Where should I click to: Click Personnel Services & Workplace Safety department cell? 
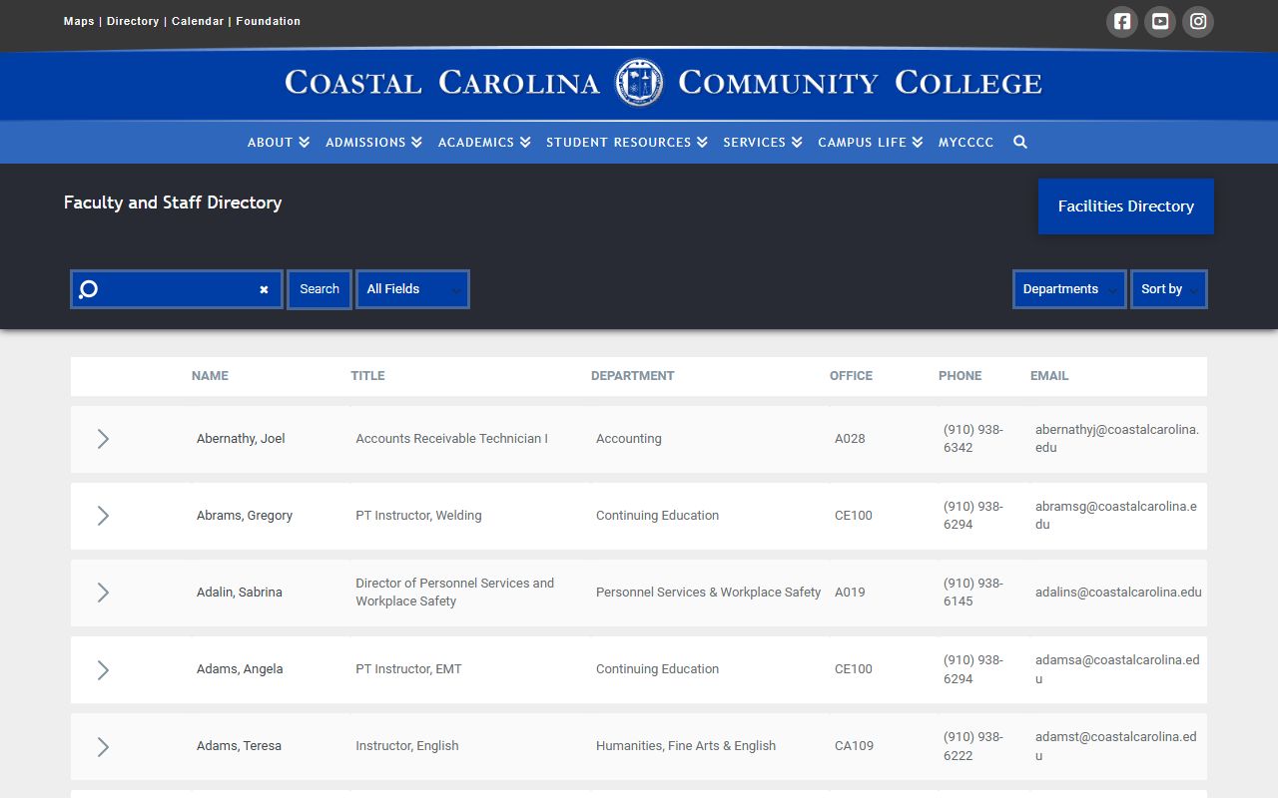tap(708, 593)
